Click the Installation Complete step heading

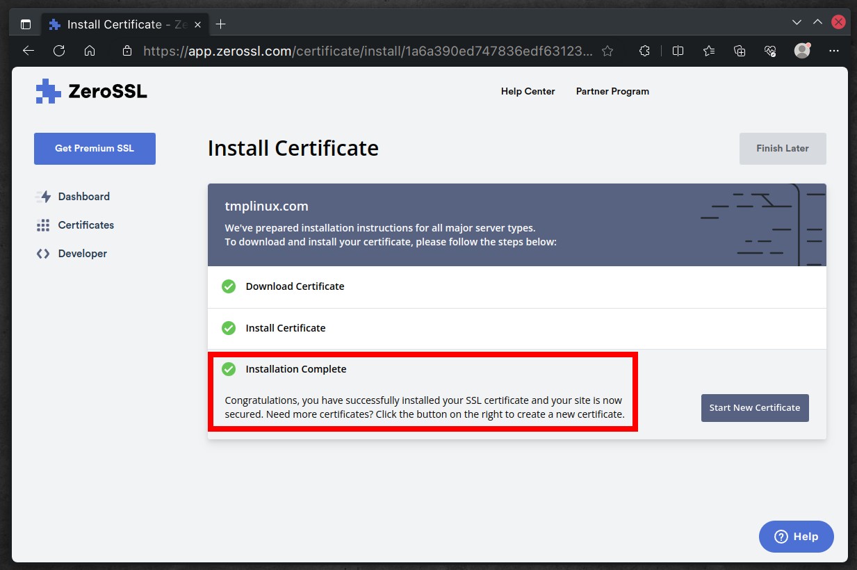tap(296, 369)
